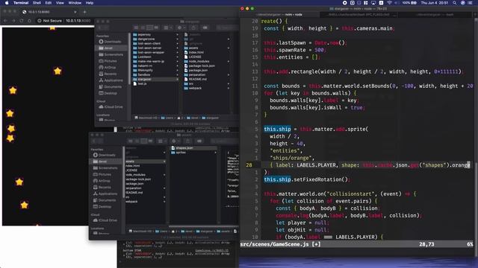
Task: Select Desktop in upper Finder sidebar
Action: pos(108,93)
